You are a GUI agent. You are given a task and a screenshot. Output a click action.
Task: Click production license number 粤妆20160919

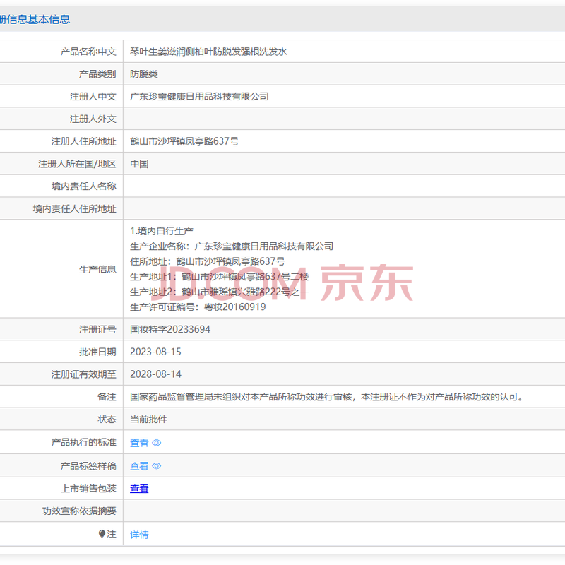coord(234,307)
